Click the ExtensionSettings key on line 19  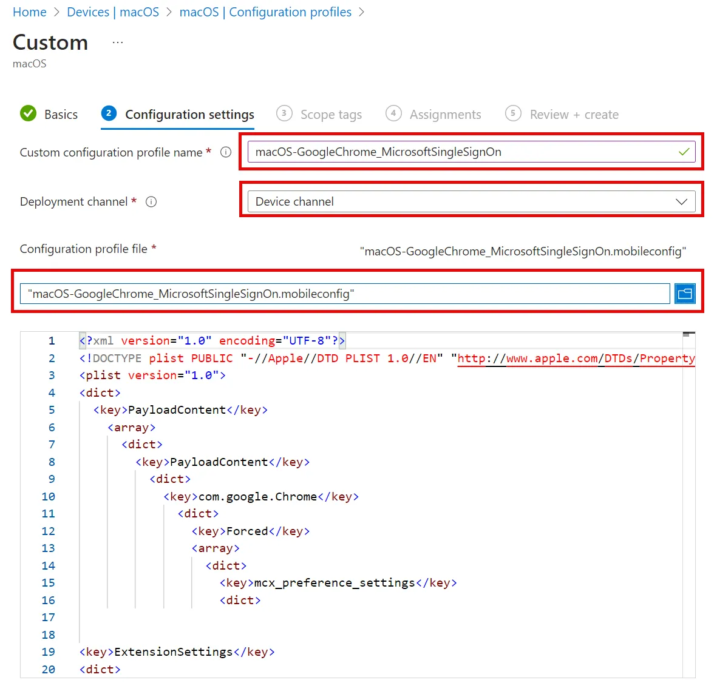click(x=177, y=652)
